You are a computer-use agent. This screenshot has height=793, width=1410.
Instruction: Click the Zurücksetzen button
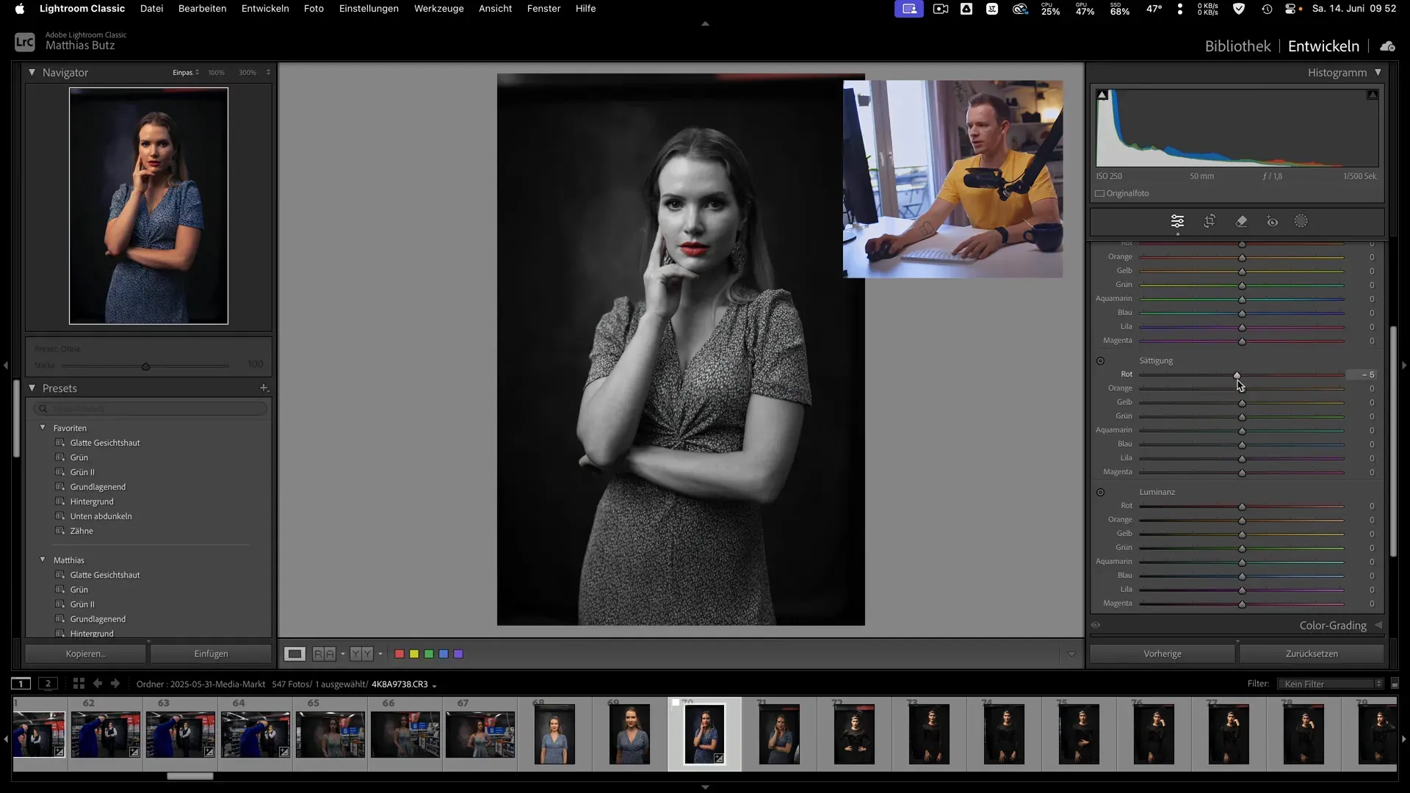tap(1312, 653)
